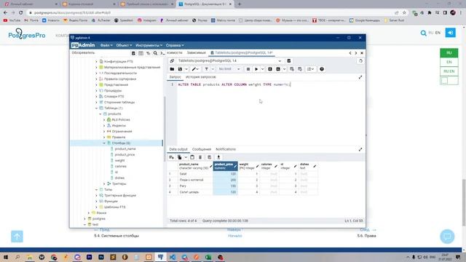Click scroll-to-top arrow button on webpage
The image size is (466, 262).
[17, 237]
